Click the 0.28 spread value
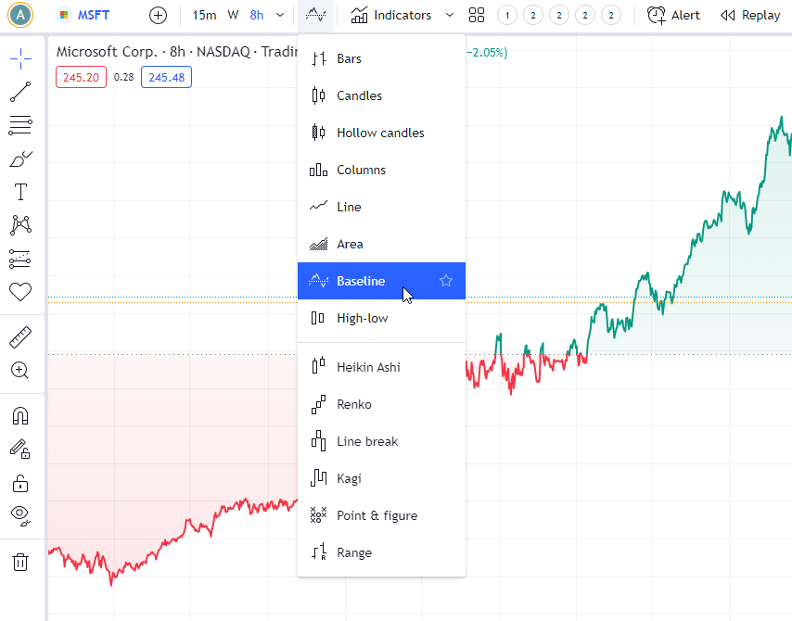The image size is (792, 621). coord(123,77)
